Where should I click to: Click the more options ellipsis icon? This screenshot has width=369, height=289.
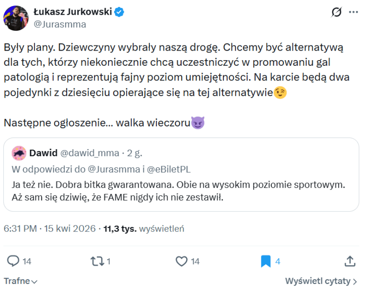tap(353, 11)
